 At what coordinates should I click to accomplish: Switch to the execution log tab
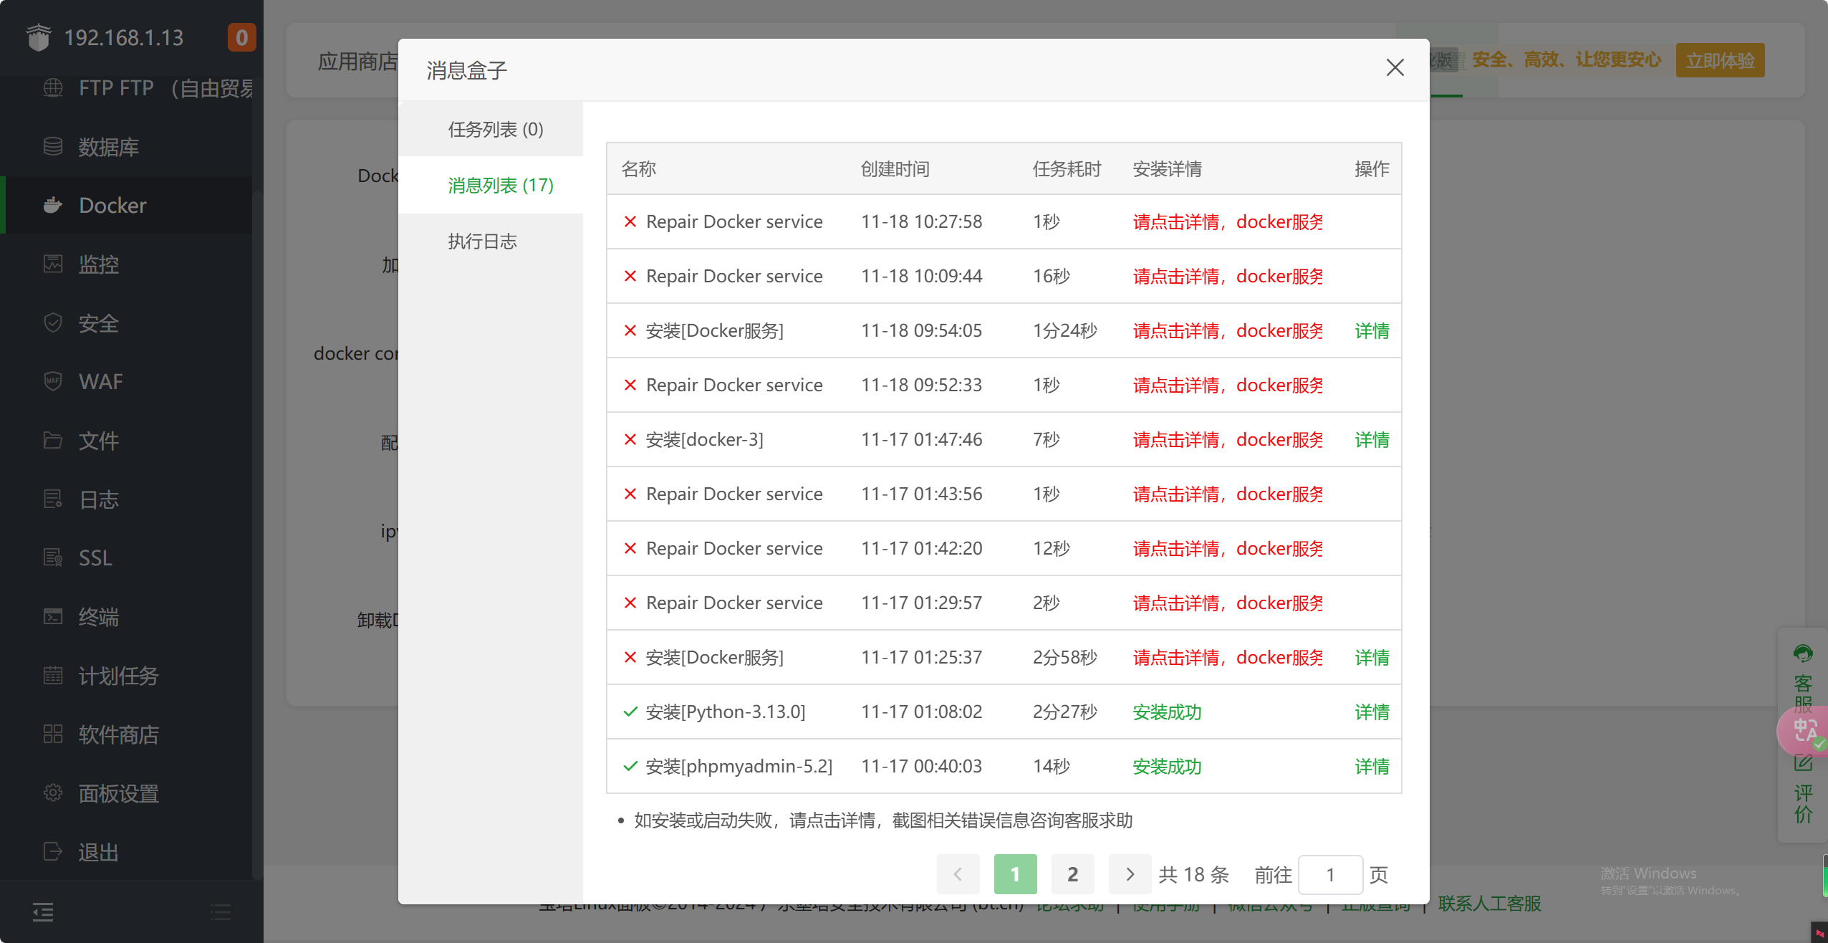(x=482, y=241)
